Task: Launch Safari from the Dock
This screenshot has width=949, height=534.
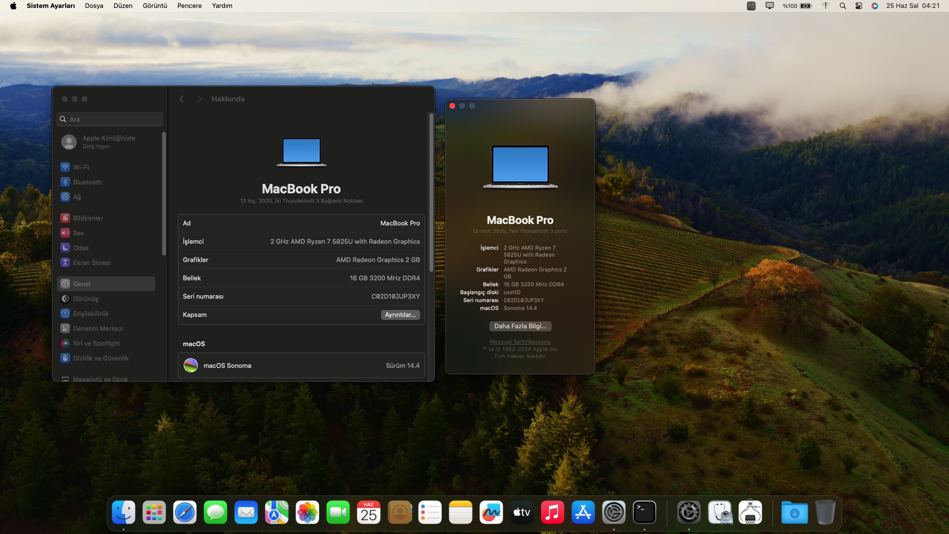Action: [185, 513]
